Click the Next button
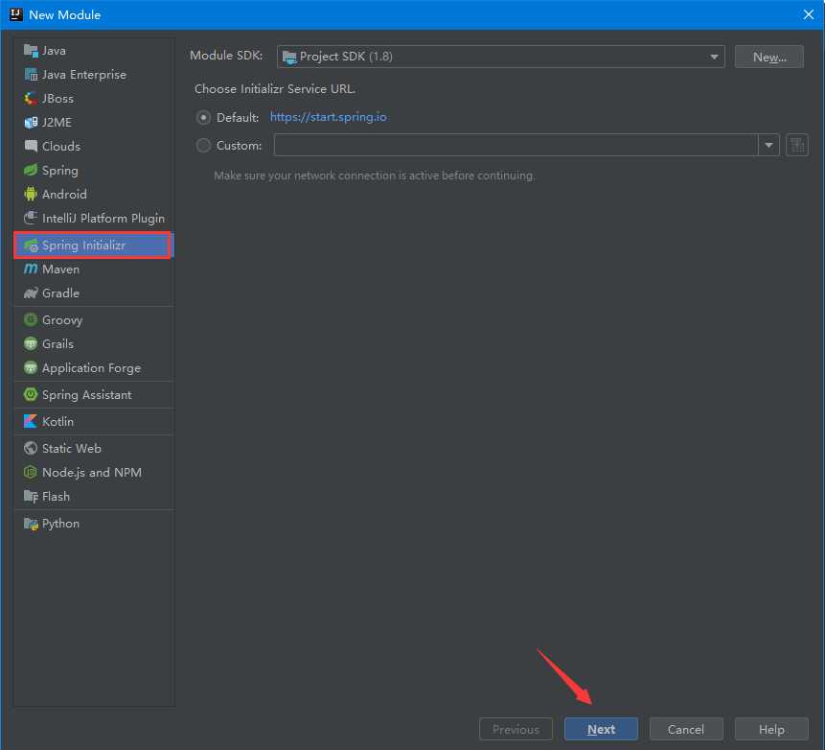 click(601, 729)
